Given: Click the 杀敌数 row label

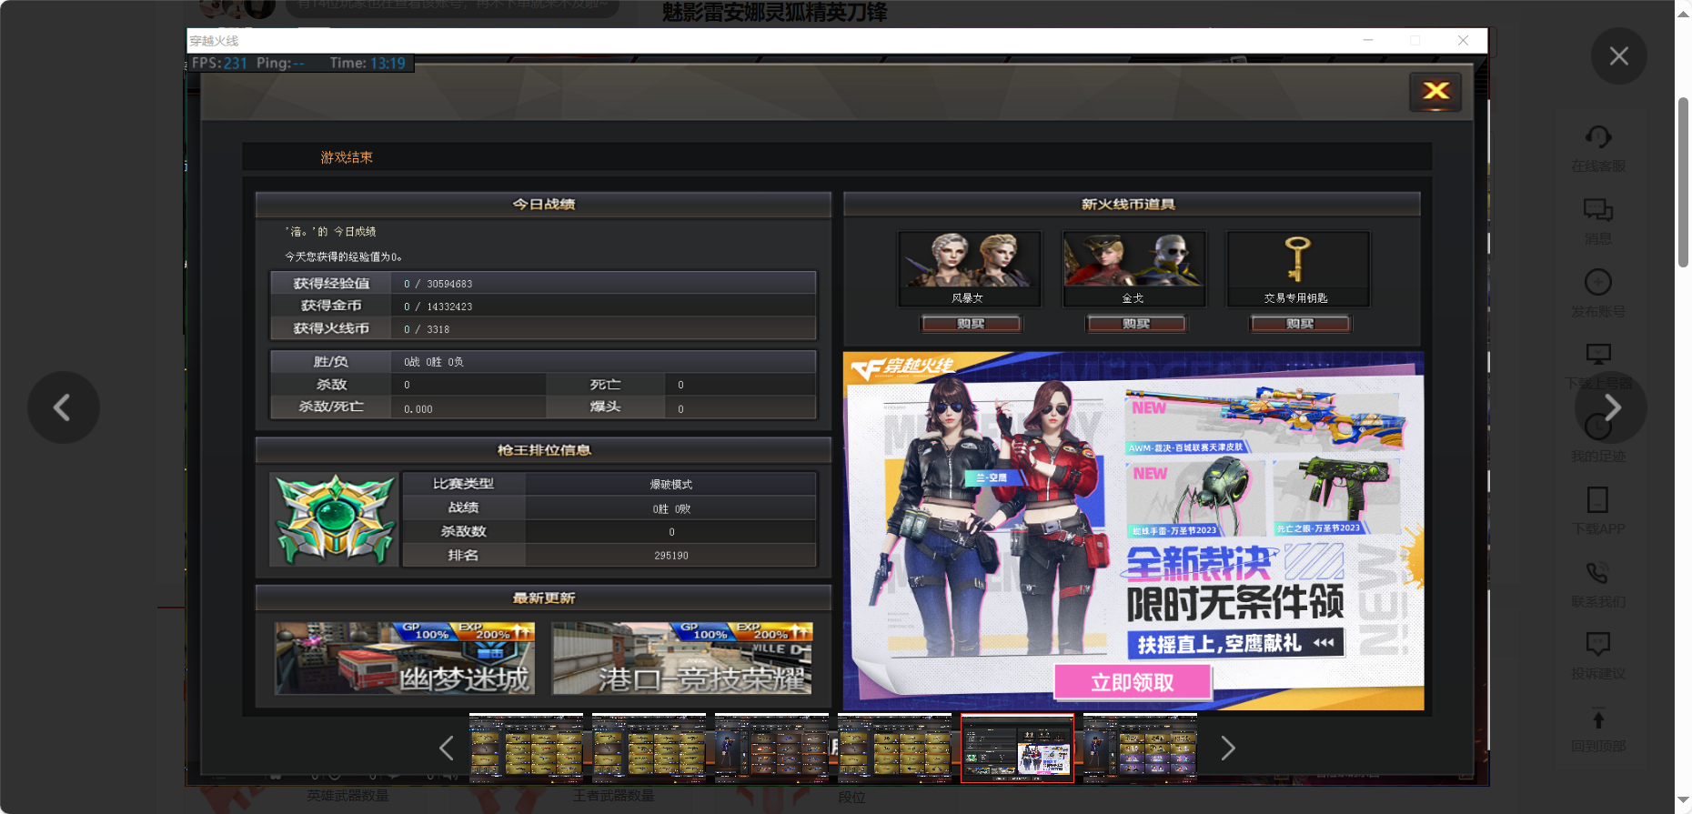Looking at the screenshot, I should tap(463, 531).
